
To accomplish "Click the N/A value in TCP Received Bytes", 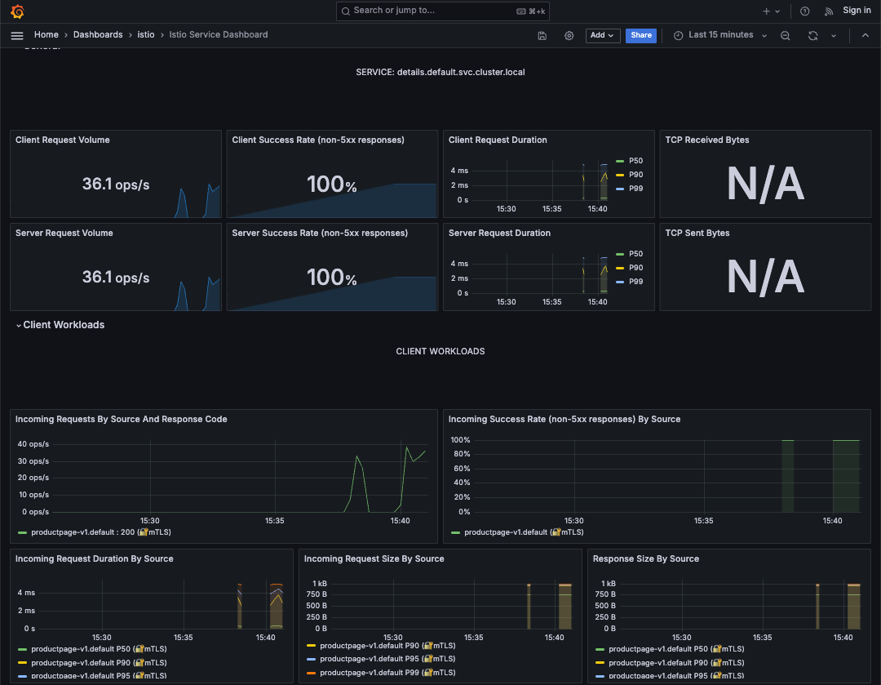I will pyautogui.click(x=765, y=184).
